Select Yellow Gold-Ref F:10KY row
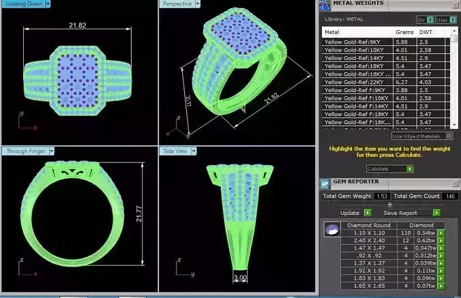Viewport: 461px width, 298px height. click(386, 98)
